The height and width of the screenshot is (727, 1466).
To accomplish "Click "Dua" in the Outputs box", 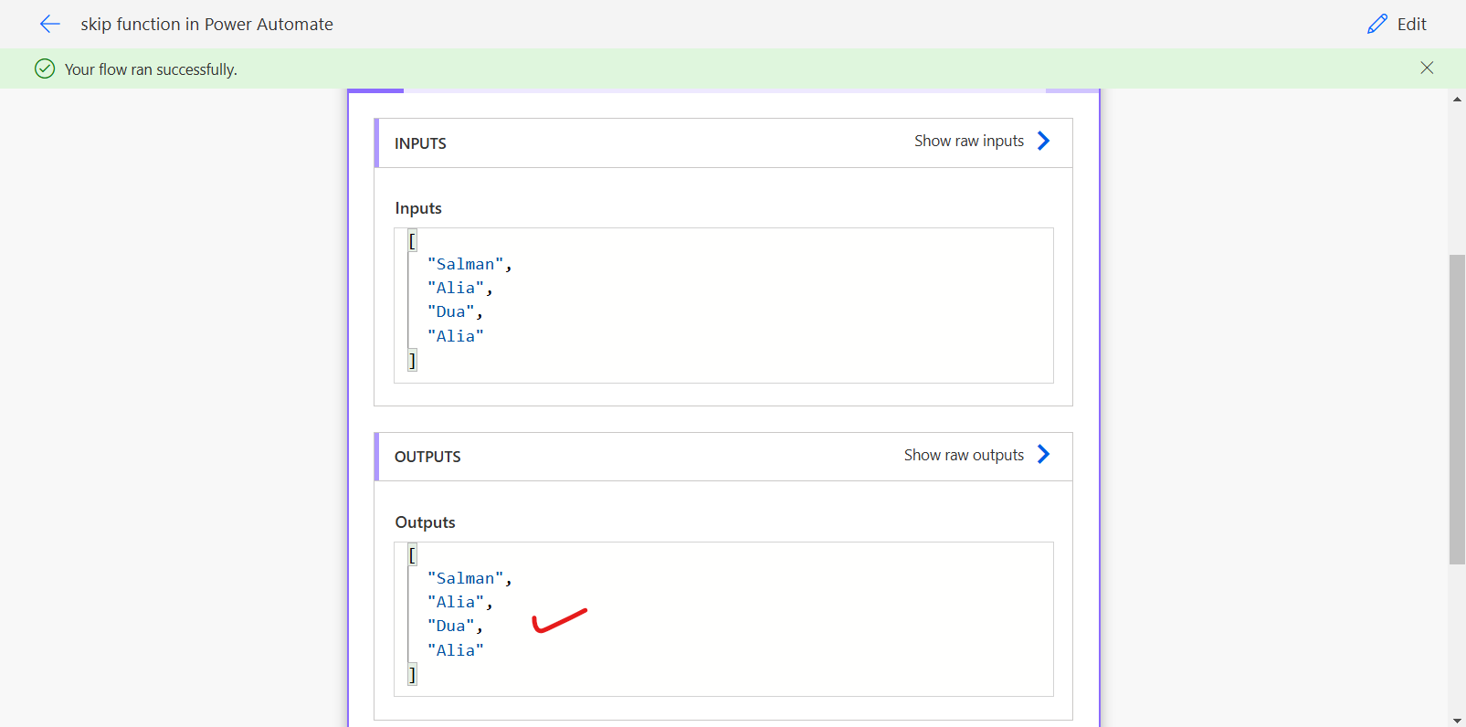I will pyautogui.click(x=450, y=626).
